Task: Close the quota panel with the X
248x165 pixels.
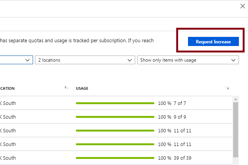Action: 243,6
